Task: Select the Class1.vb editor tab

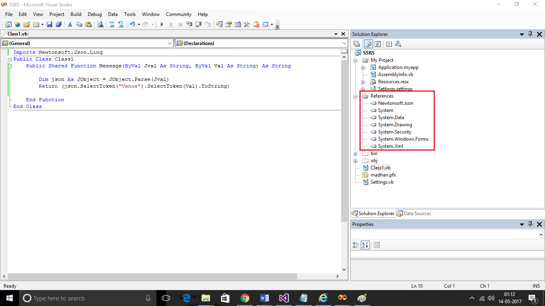Action: pos(18,34)
